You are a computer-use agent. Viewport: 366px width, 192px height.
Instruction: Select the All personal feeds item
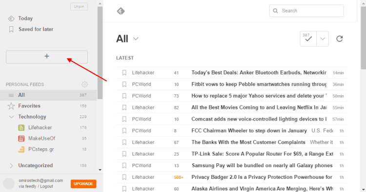point(48,95)
